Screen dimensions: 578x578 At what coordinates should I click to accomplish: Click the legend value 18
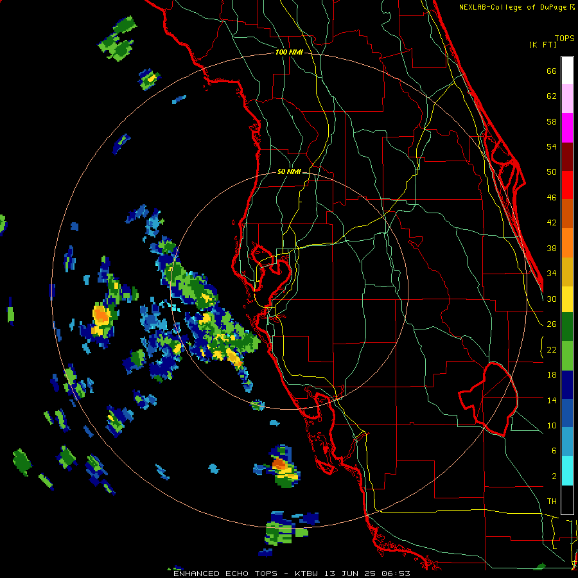coord(552,375)
